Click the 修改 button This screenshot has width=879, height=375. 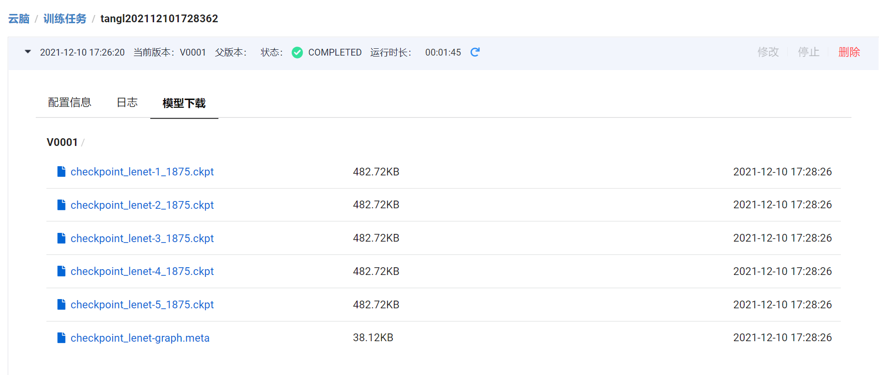[x=768, y=52]
